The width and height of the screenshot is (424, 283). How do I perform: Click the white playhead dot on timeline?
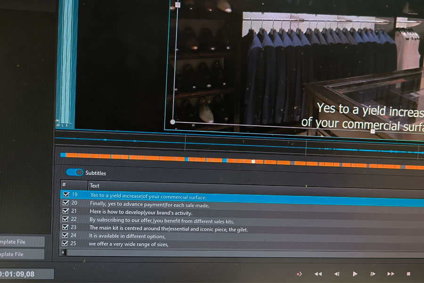point(253,161)
